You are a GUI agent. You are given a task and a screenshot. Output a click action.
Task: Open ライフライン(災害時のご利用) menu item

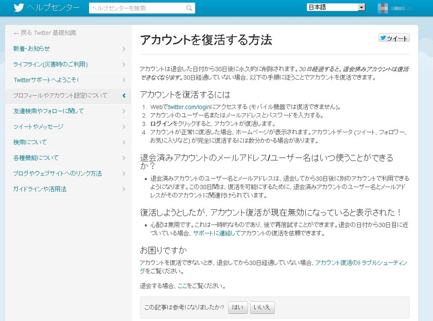pos(68,65)
